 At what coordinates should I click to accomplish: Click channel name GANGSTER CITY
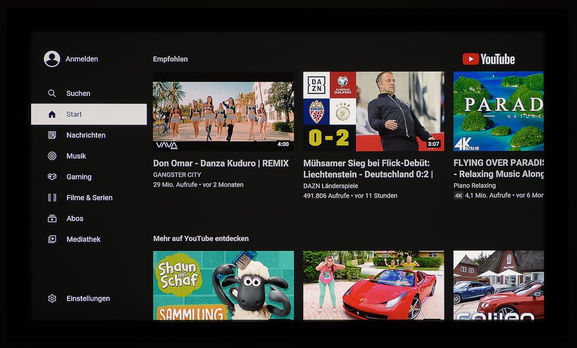click(x=177, y=175)
